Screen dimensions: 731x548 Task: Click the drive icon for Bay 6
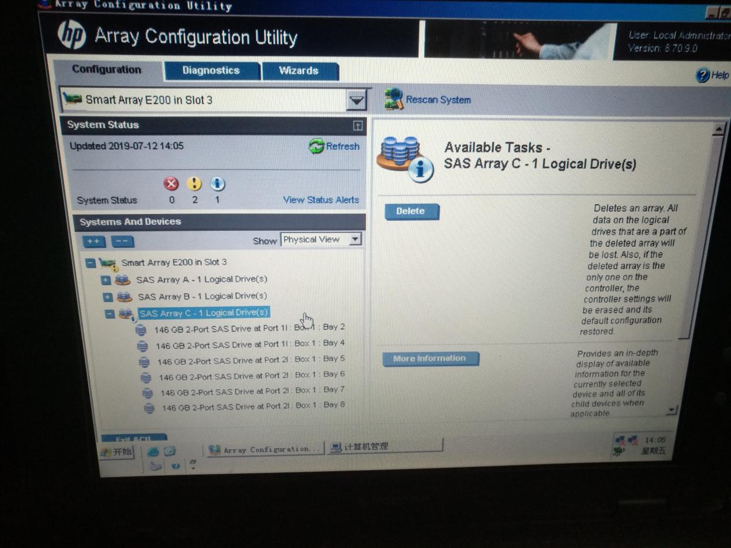pos(146,377)
